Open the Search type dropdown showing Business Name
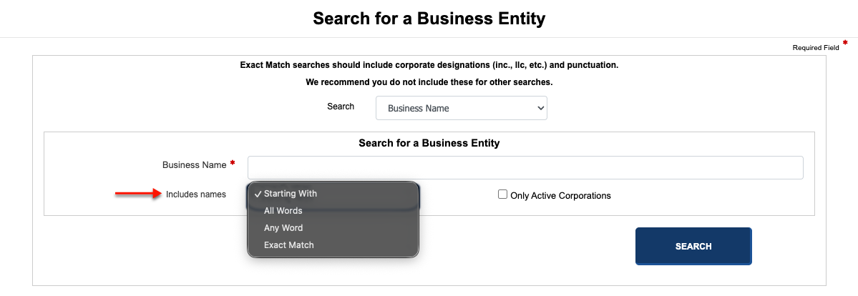The height and width of the screenshot is (296, 858). click(x=462, y=109)
